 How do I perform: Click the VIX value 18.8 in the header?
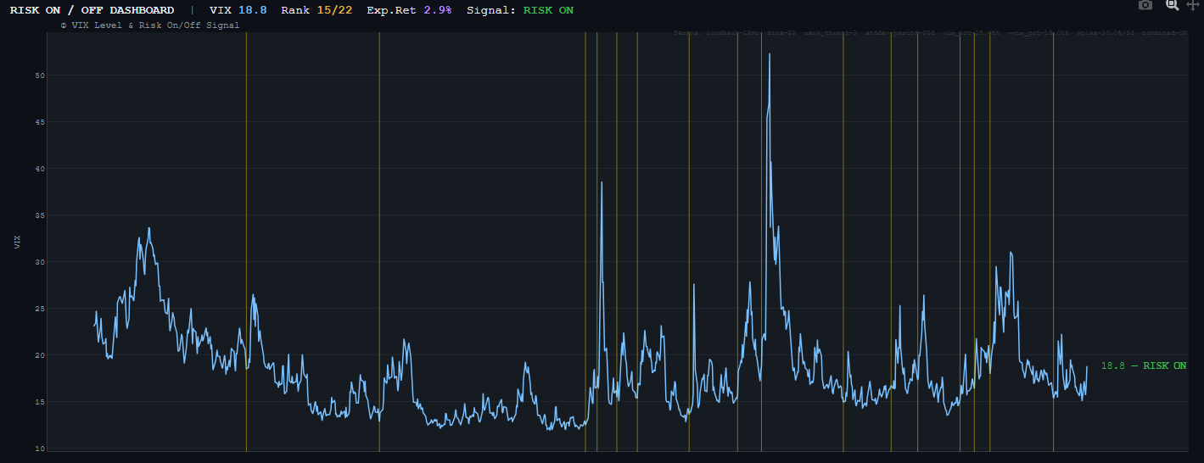(253, 10)
